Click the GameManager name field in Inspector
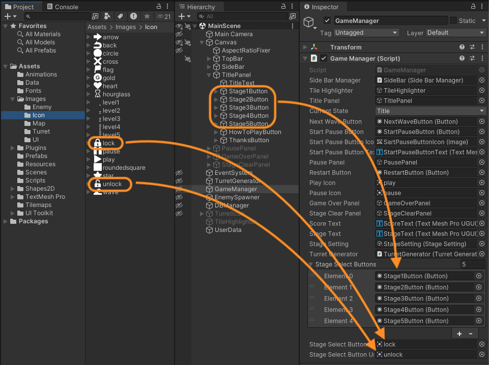 (391, 20)
